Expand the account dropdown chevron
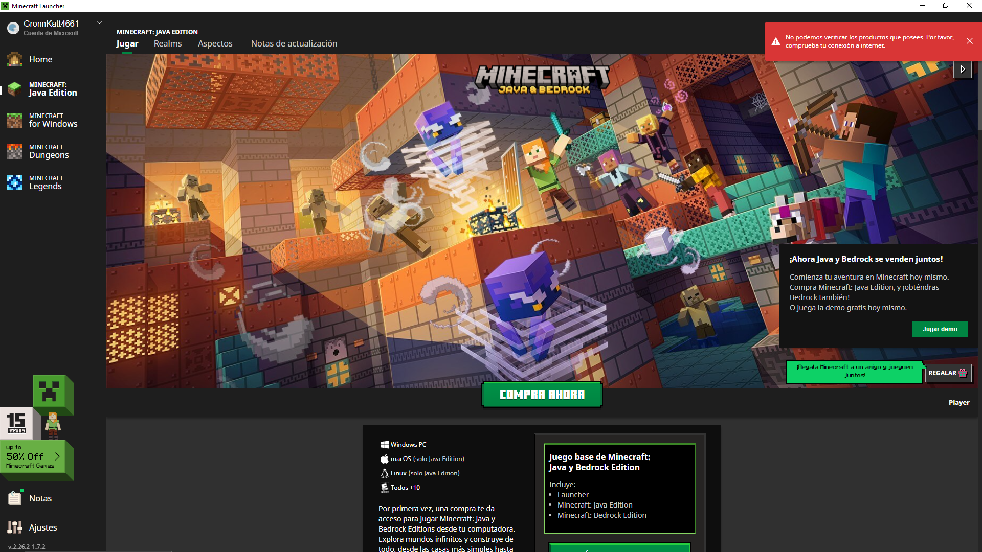The height and width of the screenshot is (552, 982). (100, 22)
